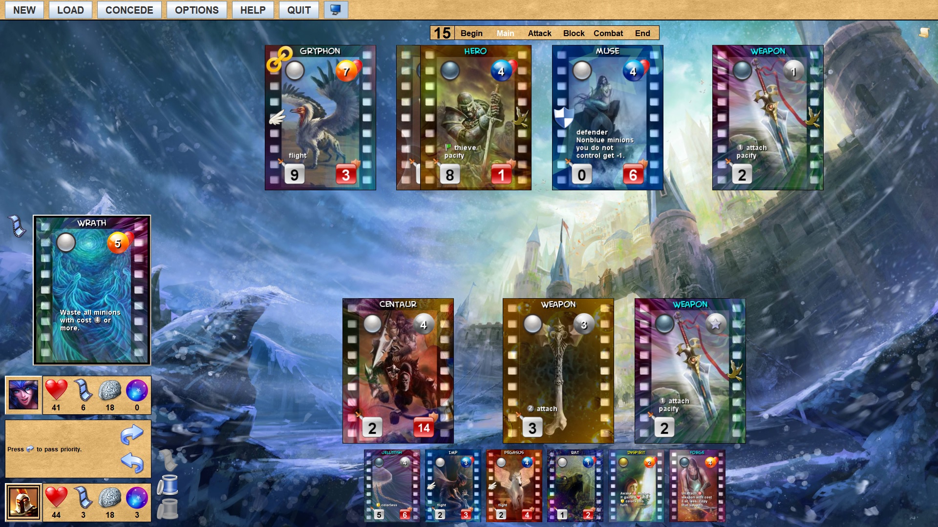Select the End phase in turn bar
Viewport: 938px width, 527px height.
(x=642, y=33)
